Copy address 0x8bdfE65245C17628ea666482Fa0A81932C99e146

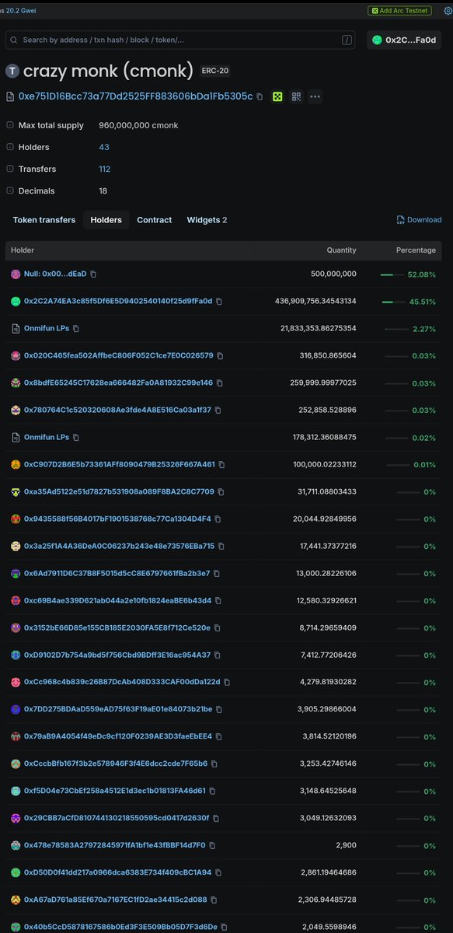pos(220,383)
